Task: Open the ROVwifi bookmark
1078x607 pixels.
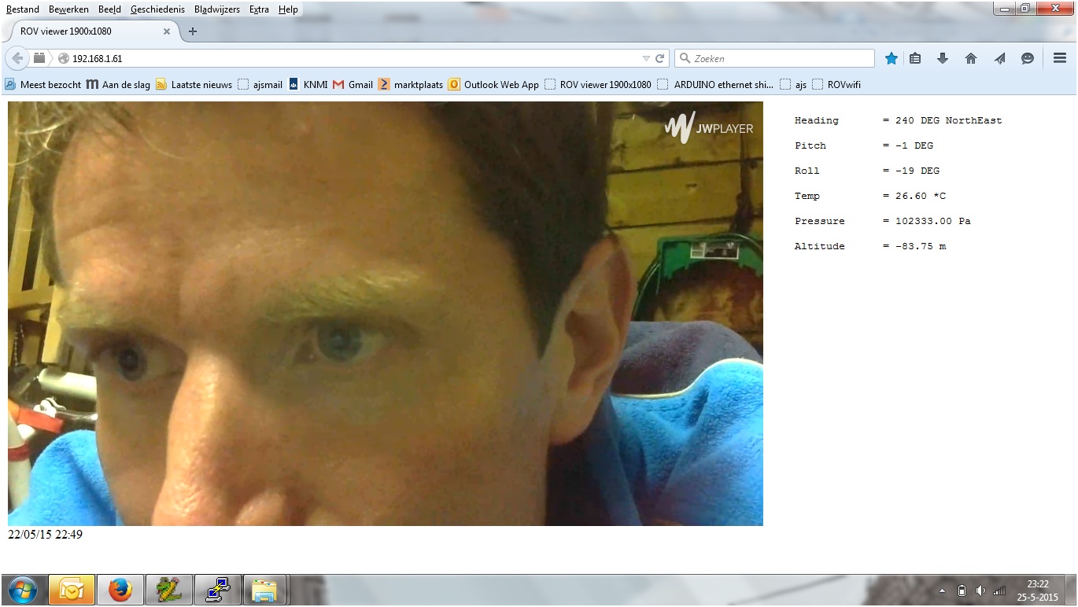Action: point(836,84)
